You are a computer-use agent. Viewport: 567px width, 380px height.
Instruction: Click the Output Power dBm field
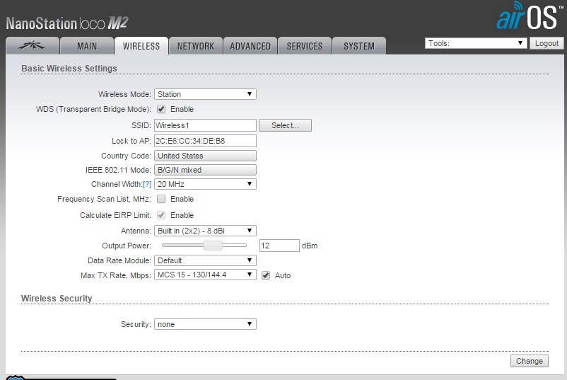pos(279,246)
